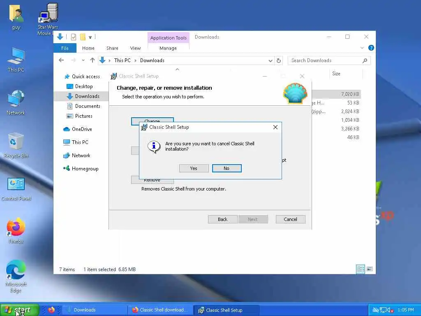The width and height of the screenshot is (421, 316).
Task: Select the file row sized 3,266 KB
Action: [336, 128]
